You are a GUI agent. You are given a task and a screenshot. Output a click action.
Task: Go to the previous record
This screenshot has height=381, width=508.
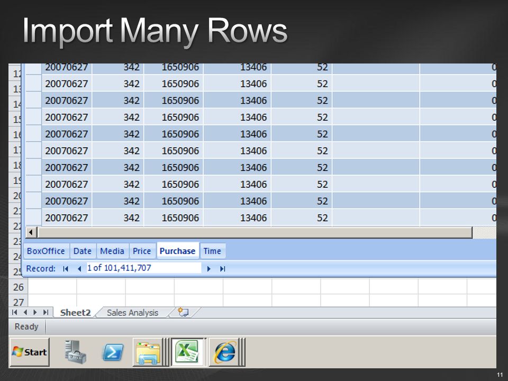(x=79, y=269)
